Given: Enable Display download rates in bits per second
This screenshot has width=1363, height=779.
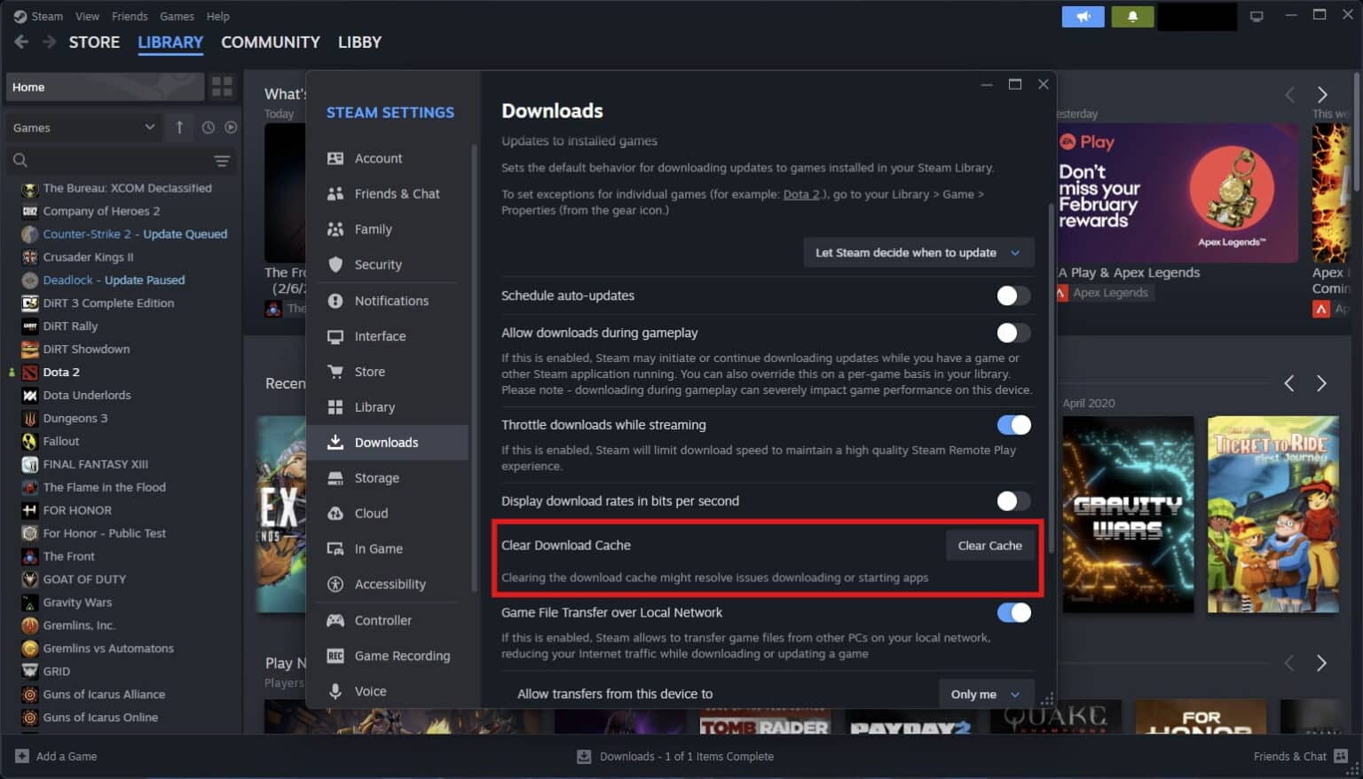Looking at the screenshot, I should click(1012, 501).
